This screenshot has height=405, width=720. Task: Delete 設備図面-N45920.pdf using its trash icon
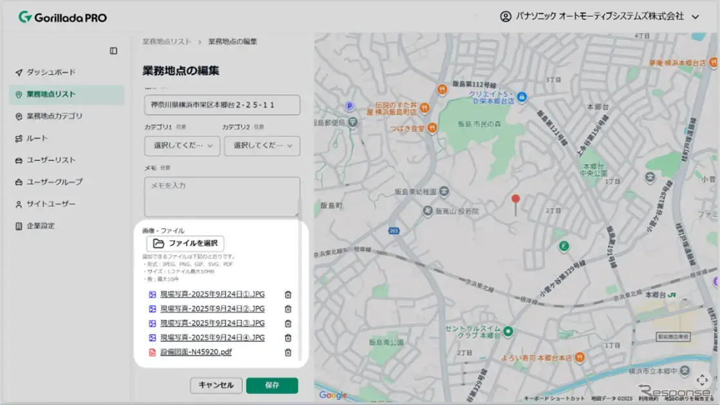(288, 352)
